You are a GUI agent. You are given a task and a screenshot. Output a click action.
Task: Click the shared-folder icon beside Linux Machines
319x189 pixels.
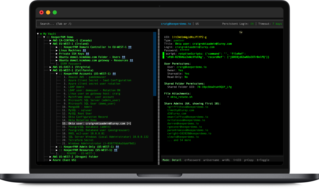[x=84, y=50]
